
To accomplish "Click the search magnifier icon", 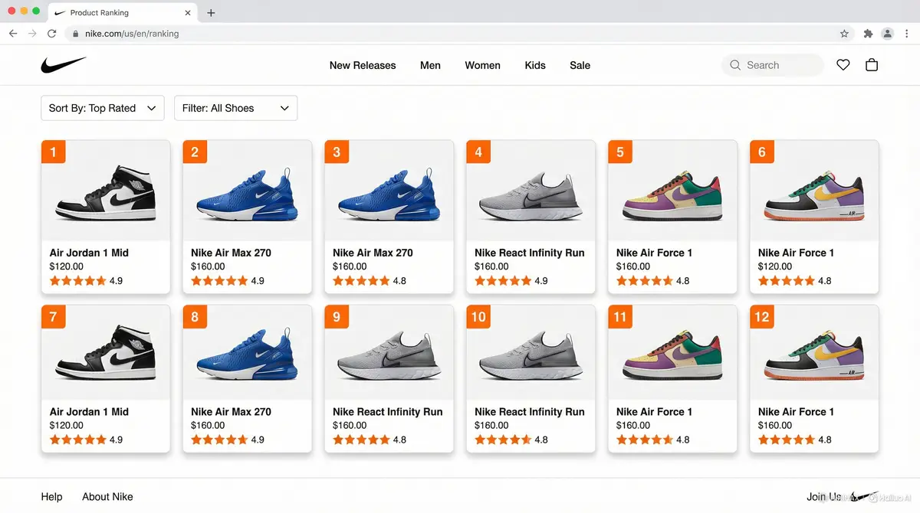I will tap(735, 65).
